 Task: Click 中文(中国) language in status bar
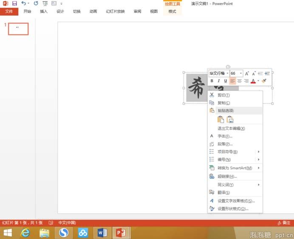pos(67,223)
